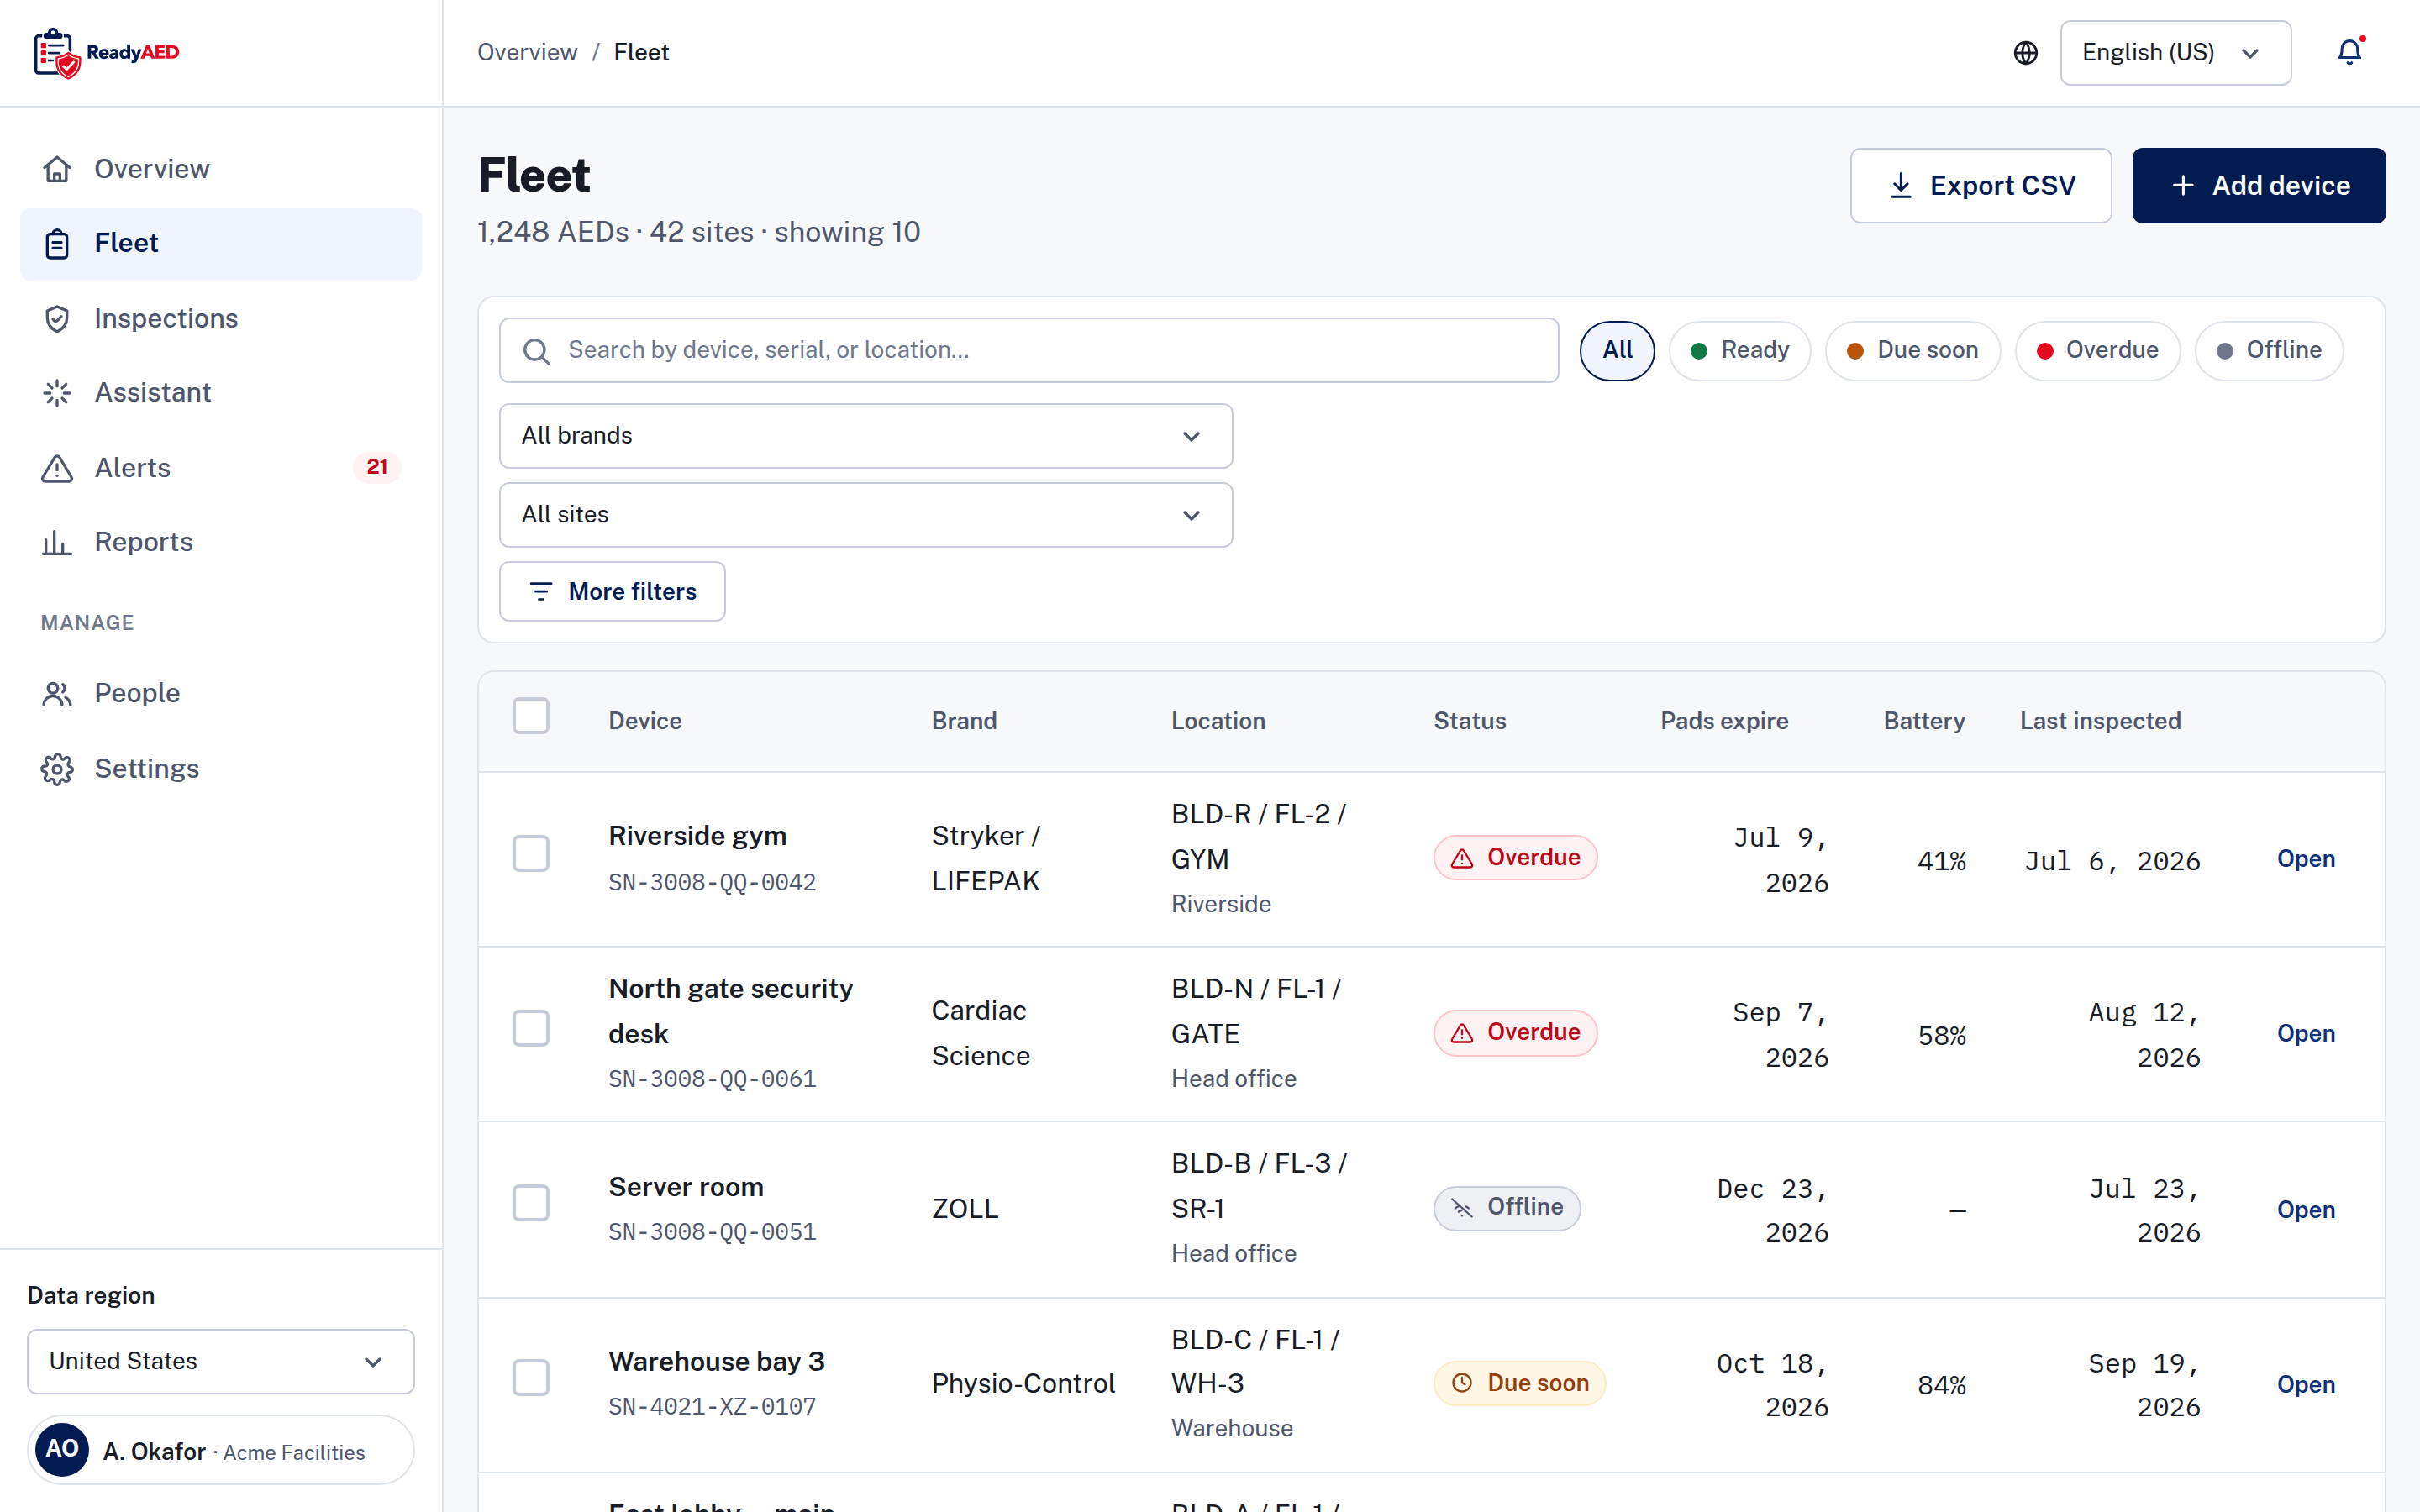Click the Alerts count badge 21
2420x1512 pixels.
377,467
